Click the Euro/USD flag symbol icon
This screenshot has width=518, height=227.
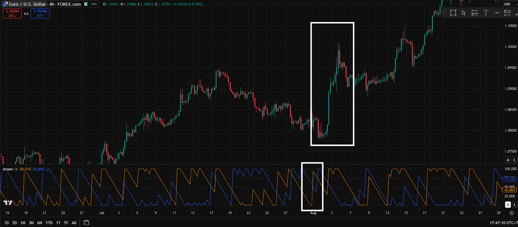[x=5, y=4]
